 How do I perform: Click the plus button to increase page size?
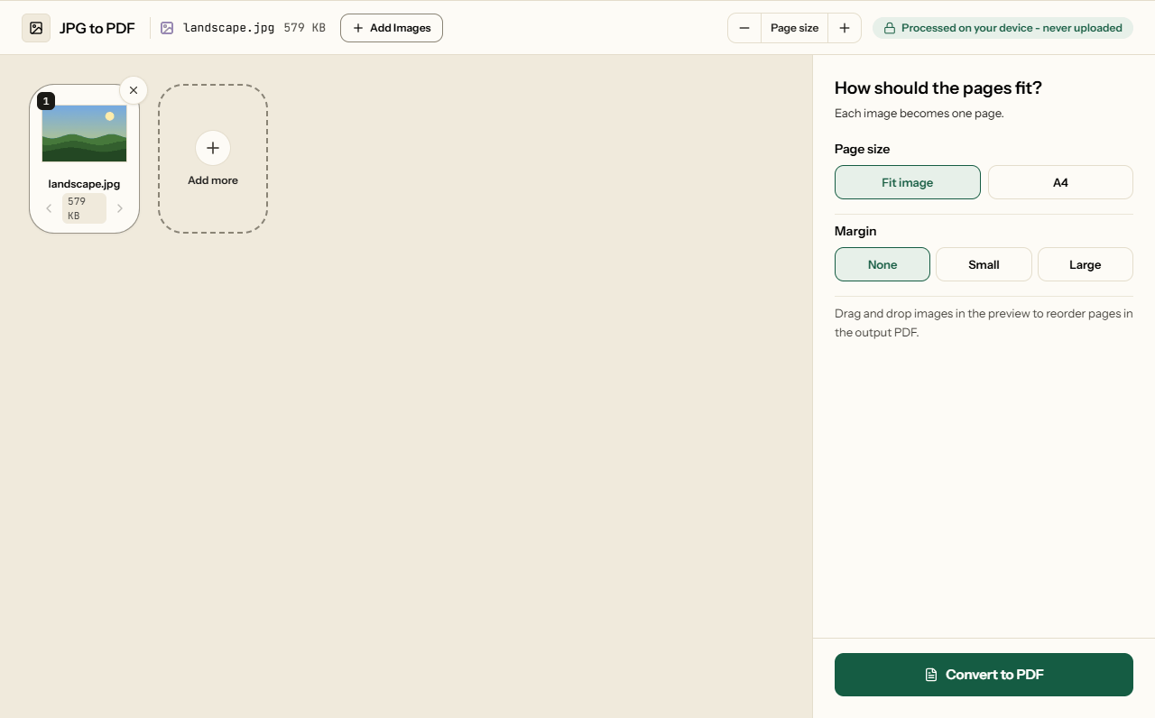[x=845, y=28]
